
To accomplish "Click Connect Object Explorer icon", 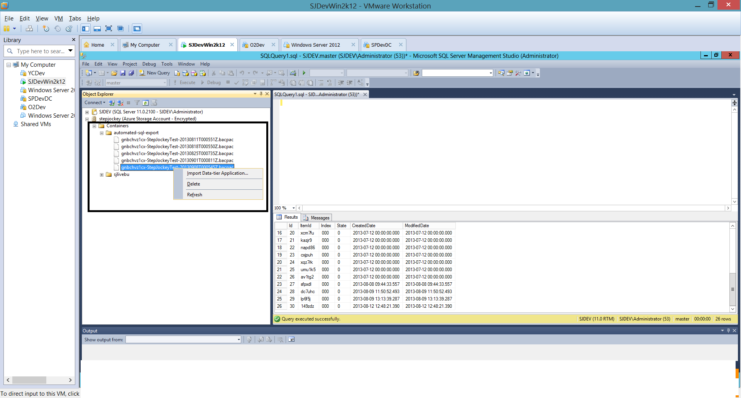I will coord(112,103).
